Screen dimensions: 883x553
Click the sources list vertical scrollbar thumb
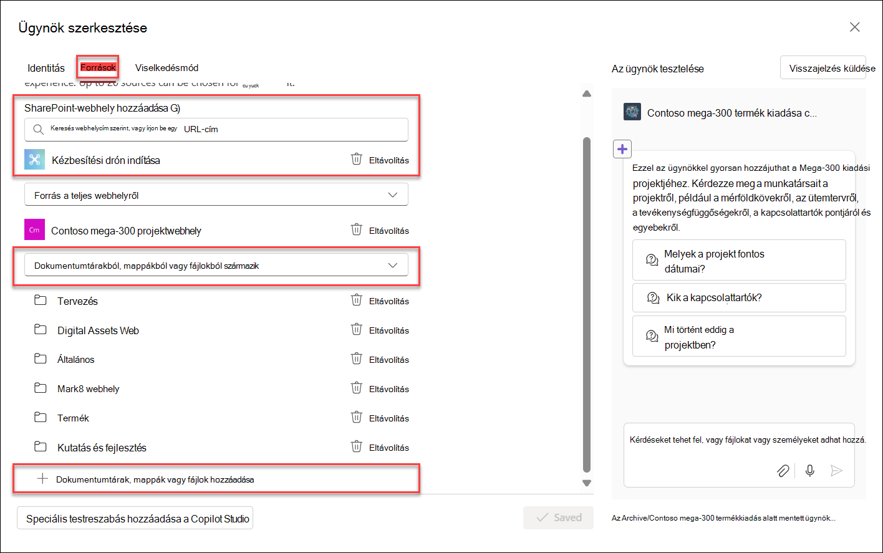[x=587, y=304]
